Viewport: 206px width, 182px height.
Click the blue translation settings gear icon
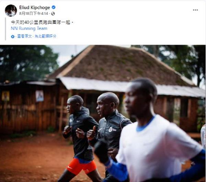(x=13, y=36)
